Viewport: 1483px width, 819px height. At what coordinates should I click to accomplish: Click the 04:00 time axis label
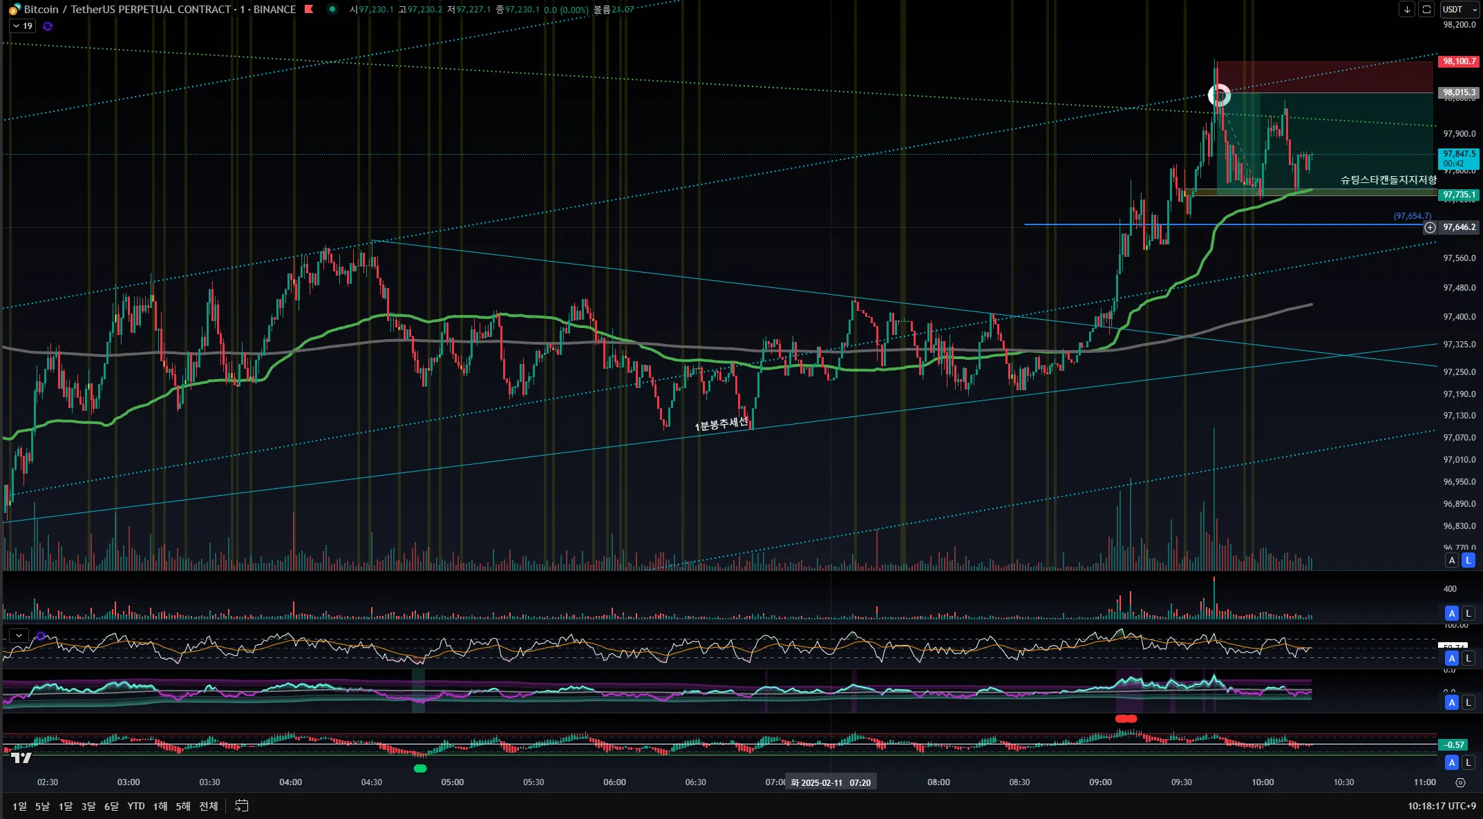[290, 782]
